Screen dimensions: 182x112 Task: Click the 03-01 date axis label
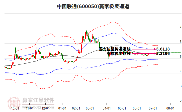[x=90, y=108]
